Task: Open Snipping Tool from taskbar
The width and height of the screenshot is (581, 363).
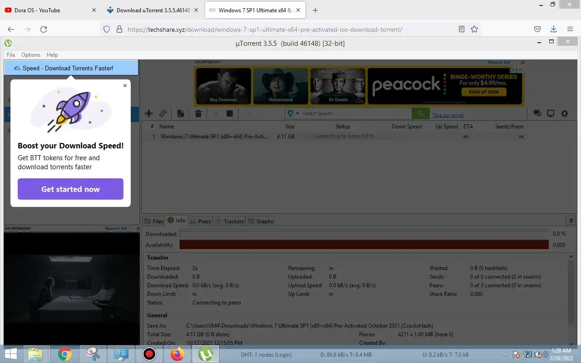Action: coord(93,354)
